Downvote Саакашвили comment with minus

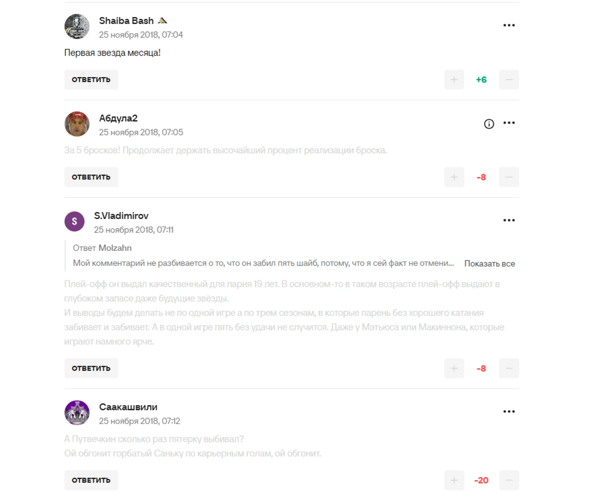point(509,480)
